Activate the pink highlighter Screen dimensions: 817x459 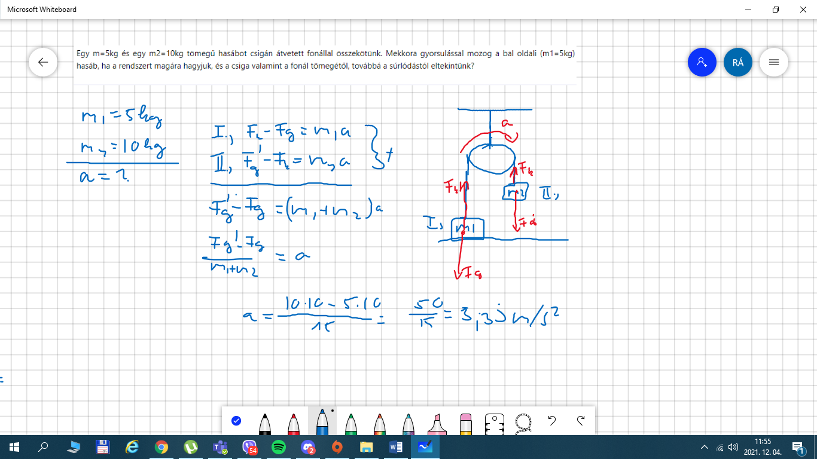pyautogui.click(x=437, y=423)
